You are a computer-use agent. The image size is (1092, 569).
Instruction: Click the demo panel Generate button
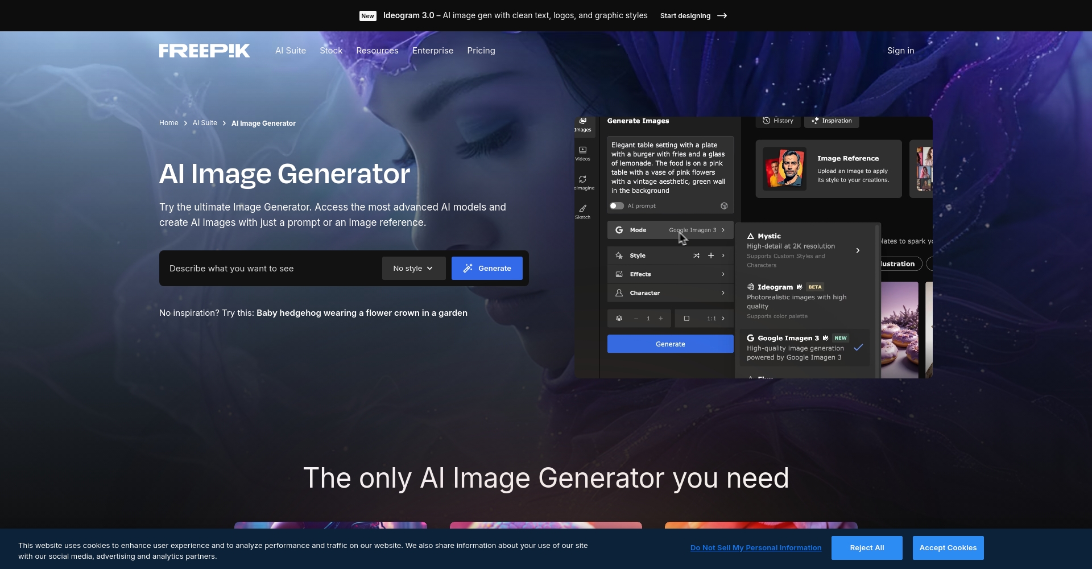pyautogui.click(x=671, y=344)
